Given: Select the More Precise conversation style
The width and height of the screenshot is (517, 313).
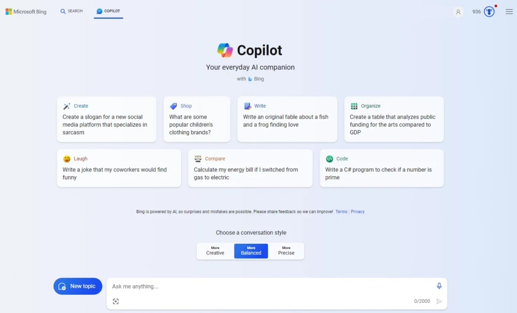Looking at the screenshot, I should (x=286, y=251).
